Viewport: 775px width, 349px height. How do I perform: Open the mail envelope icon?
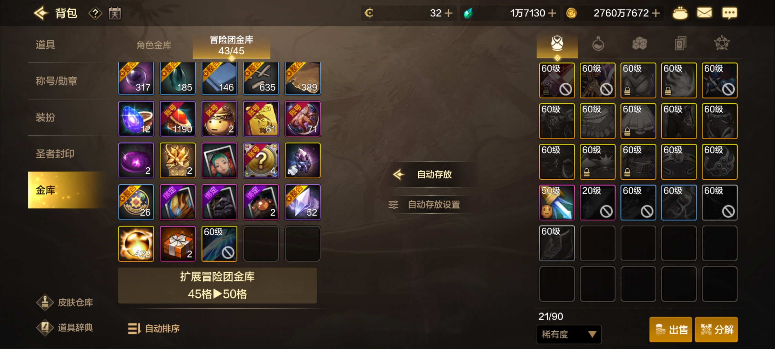point(704,13)
